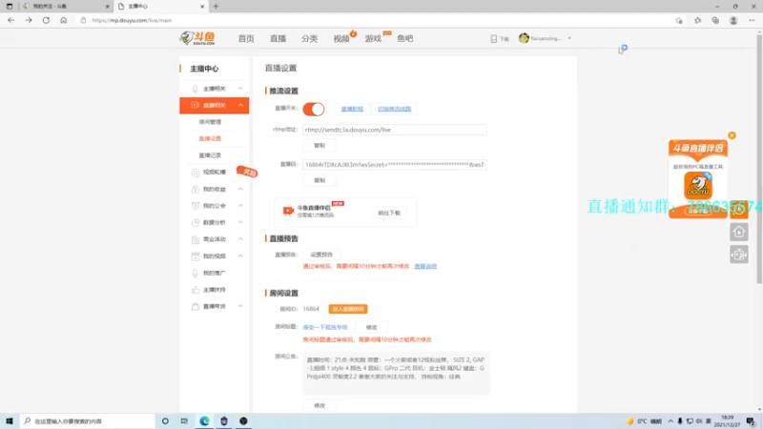The height and width of the screenshot is (429, 763).
Task: Select 直播记录 in the sidebar
Action: [210, 155]
